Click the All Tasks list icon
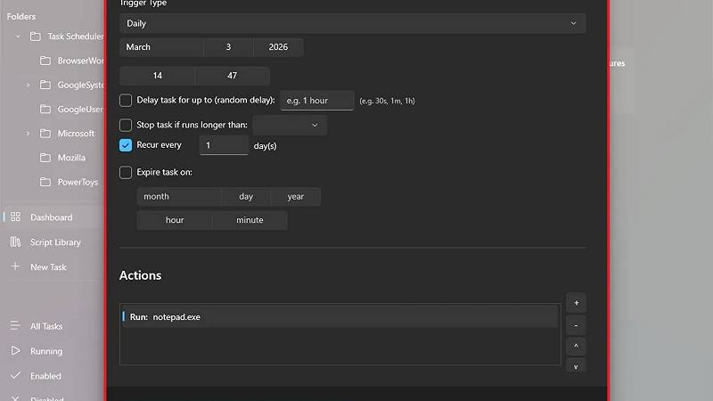 point(15,325)
